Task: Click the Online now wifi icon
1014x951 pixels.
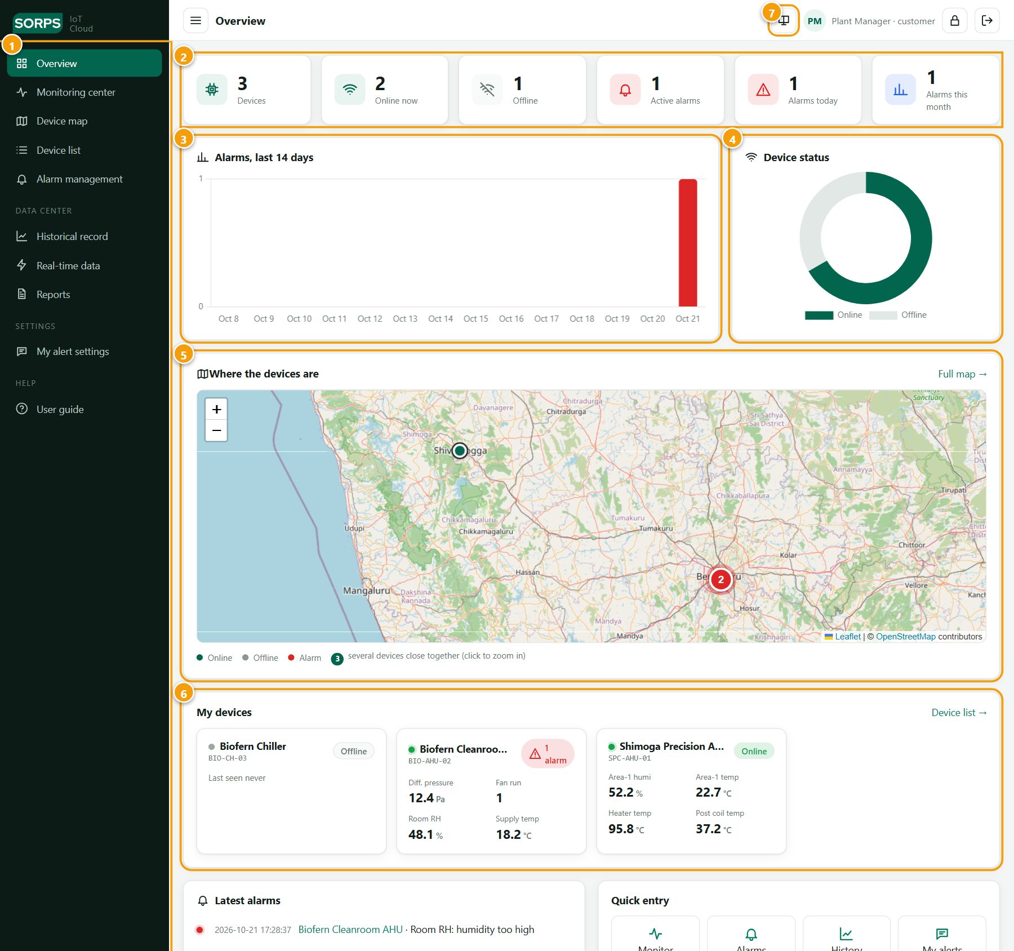Action: (x=350, y=90)
